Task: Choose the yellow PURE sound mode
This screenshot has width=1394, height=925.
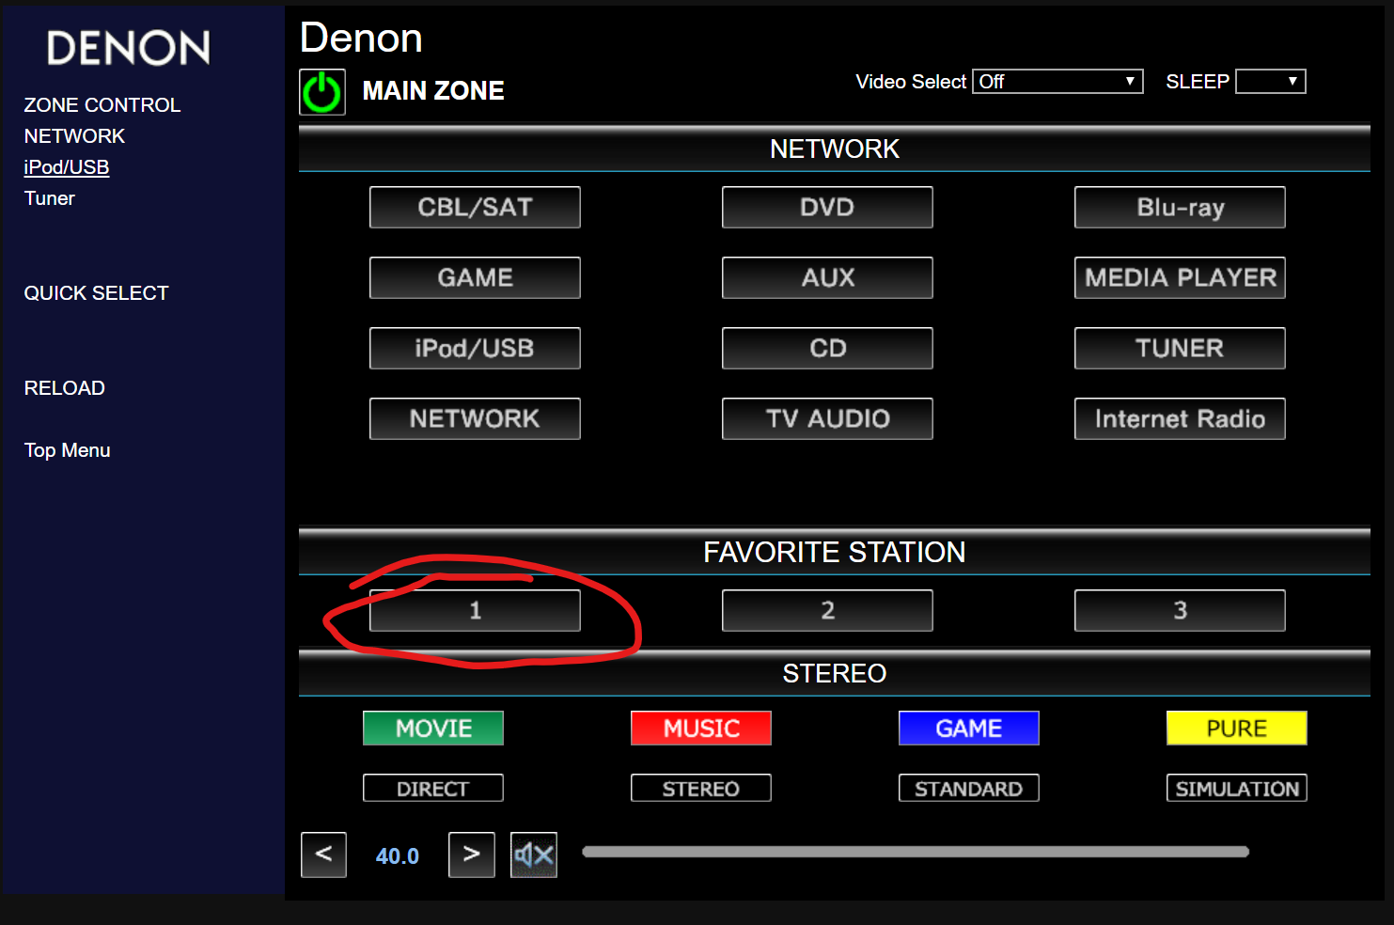Action: pyautogui.click(x=1237, y=728)
